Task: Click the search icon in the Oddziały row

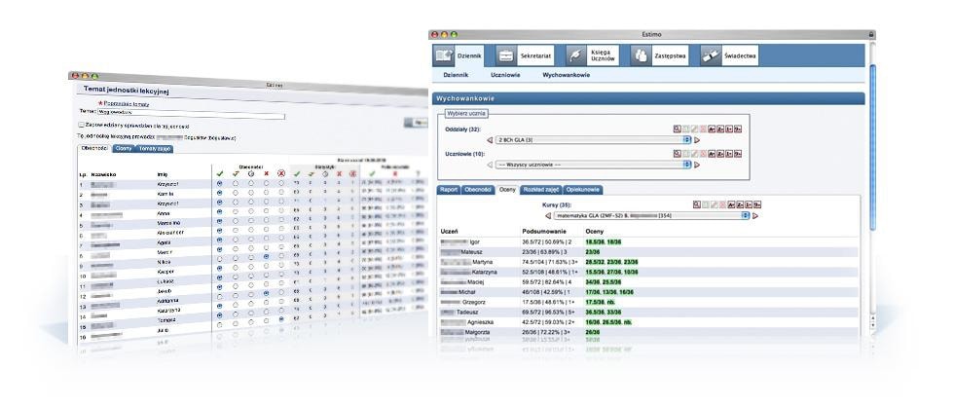Action: pos(678,129)
